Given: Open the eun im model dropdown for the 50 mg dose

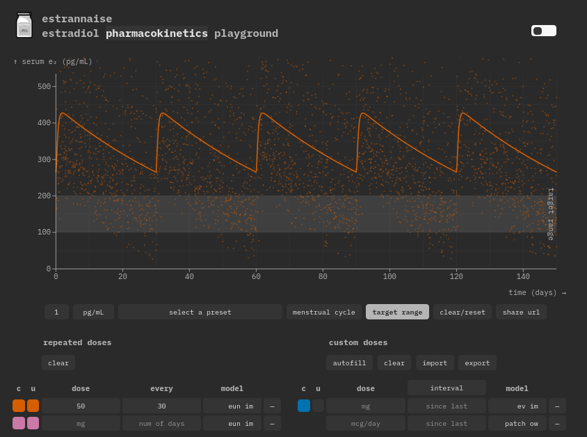Looking at the screenshot, I should coord(232,406).
